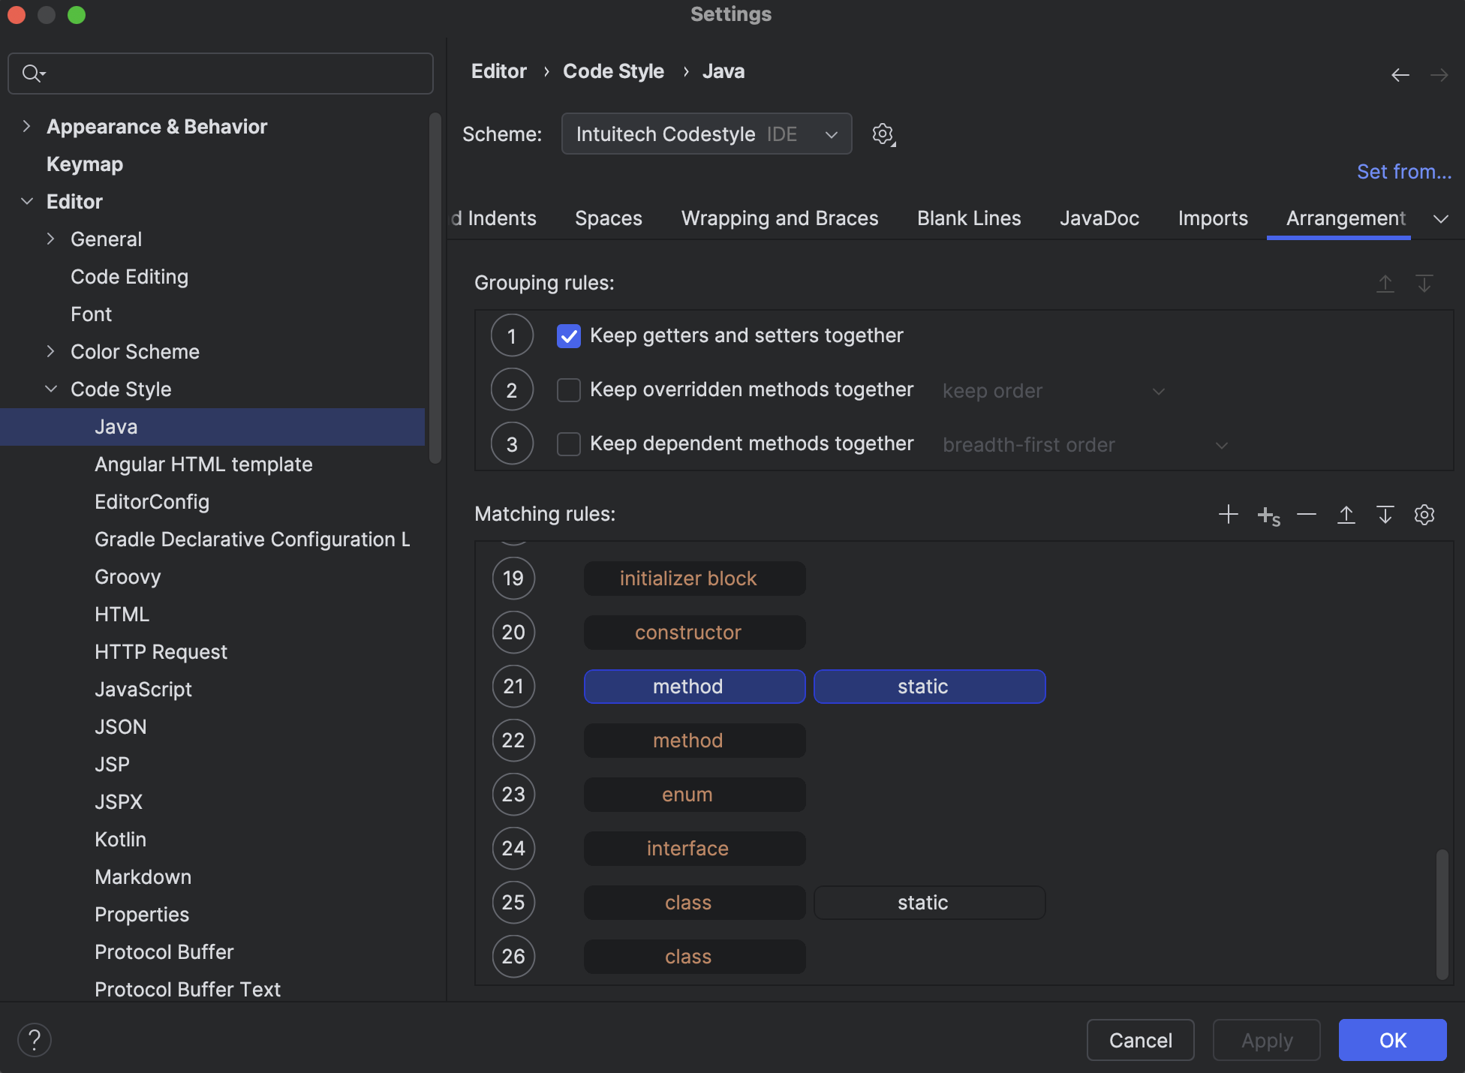Open help with the question mark icon

pos(34,1040)
